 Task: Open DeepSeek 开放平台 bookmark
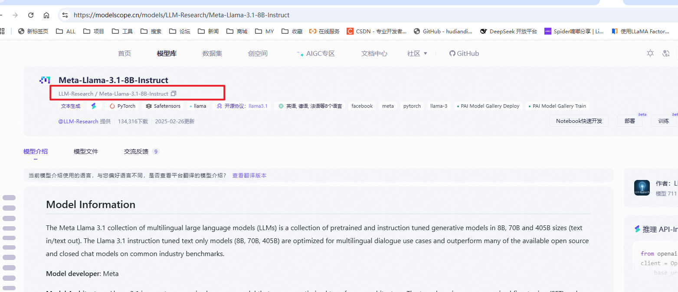[x=509, y=31]
